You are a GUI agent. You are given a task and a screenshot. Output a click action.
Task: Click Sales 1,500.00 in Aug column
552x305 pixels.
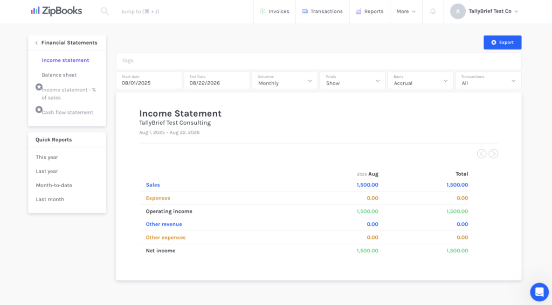point(367,185)
